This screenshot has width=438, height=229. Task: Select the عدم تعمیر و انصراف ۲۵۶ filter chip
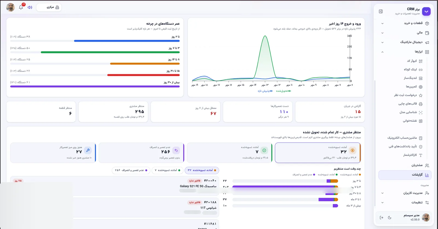click(x=131, y=170)
